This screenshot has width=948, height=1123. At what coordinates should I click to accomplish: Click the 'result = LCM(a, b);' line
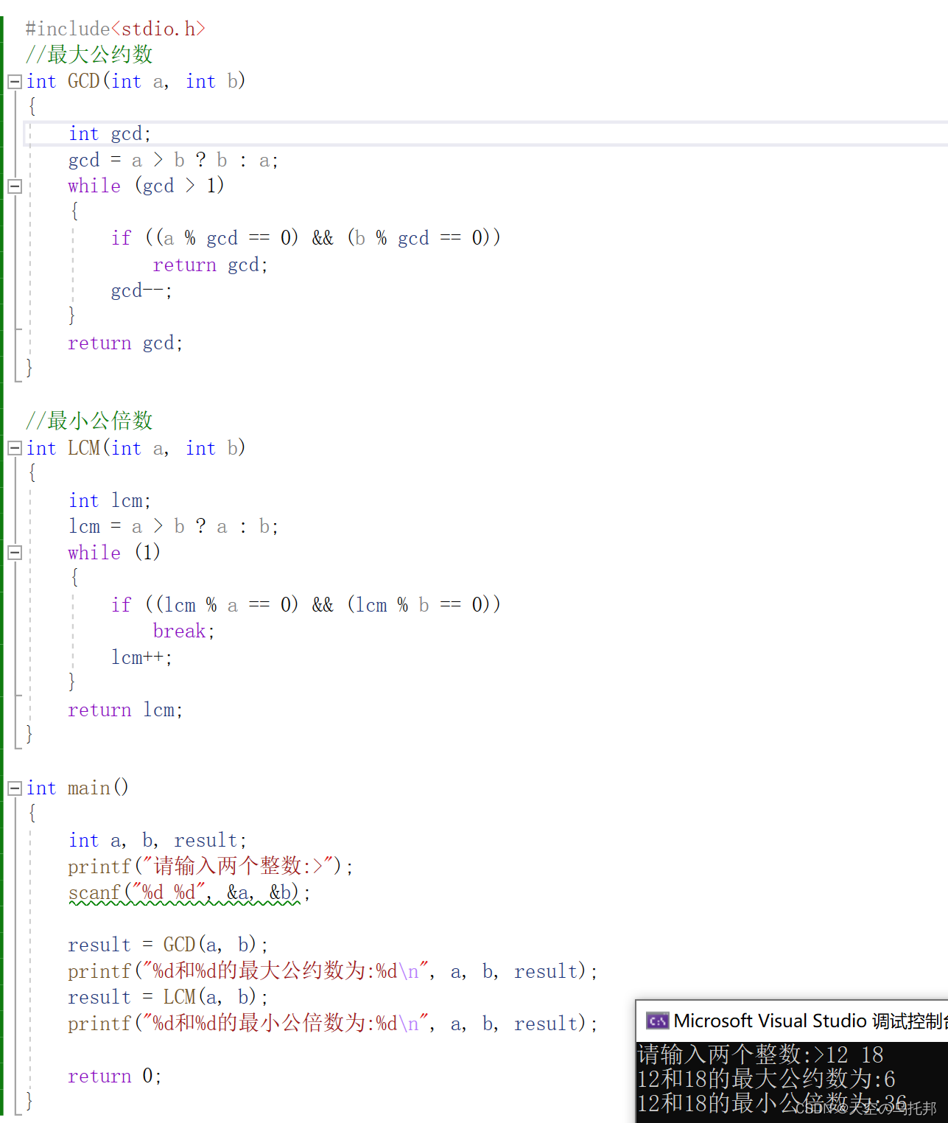pyautogui.click(x=168, y=997)
